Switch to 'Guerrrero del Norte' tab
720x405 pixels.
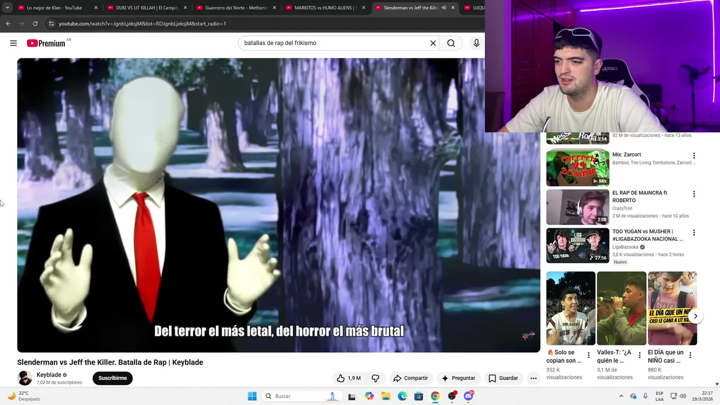tap(235, 8)
